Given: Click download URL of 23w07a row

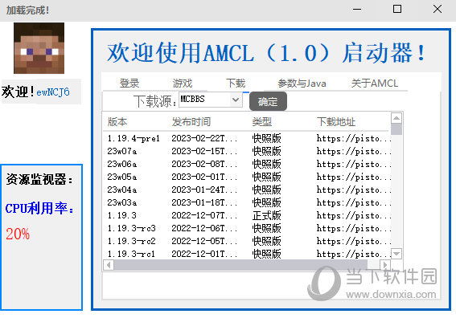Looking at the screenshot, I should tap(354, 151).
